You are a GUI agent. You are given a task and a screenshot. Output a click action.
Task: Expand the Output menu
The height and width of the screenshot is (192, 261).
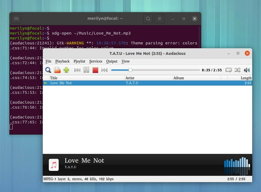point(112,61)
